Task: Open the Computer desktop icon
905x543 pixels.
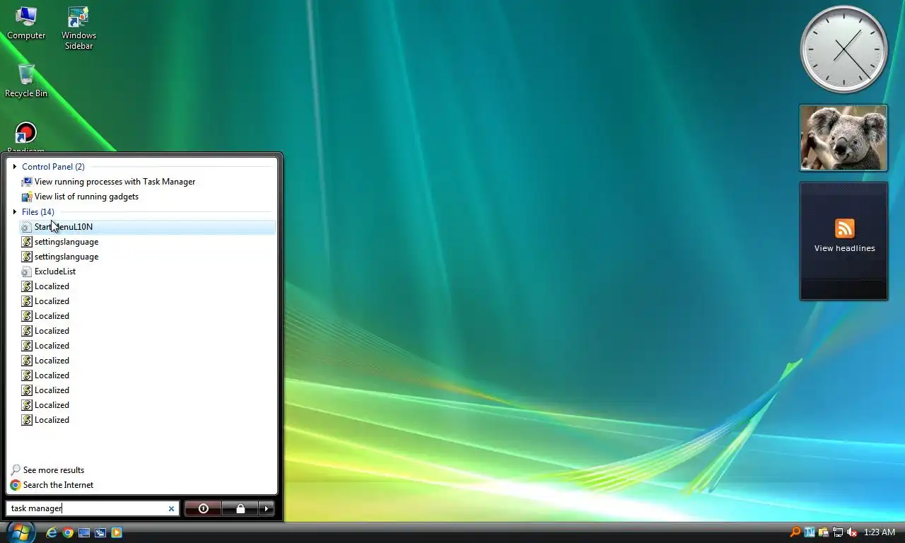Action: coord(26,23)
